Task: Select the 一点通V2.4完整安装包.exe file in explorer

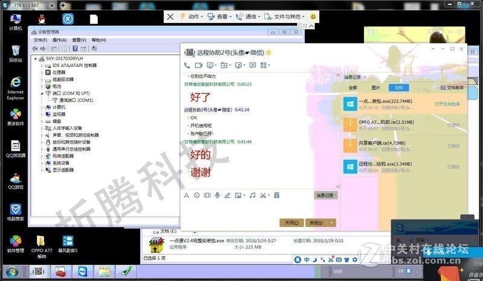Action: 197,241
